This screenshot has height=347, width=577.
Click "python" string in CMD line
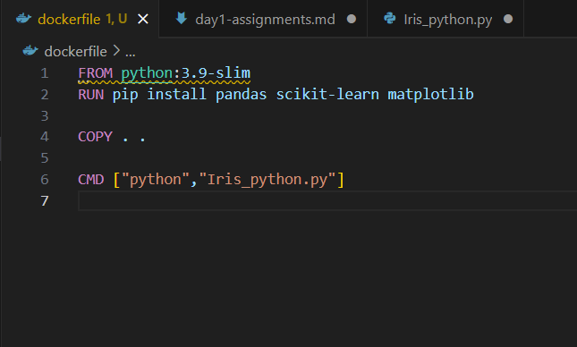(155, 180)
